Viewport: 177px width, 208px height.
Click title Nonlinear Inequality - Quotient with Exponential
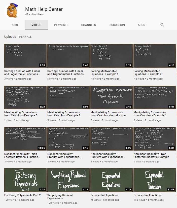tap(108, 155)
